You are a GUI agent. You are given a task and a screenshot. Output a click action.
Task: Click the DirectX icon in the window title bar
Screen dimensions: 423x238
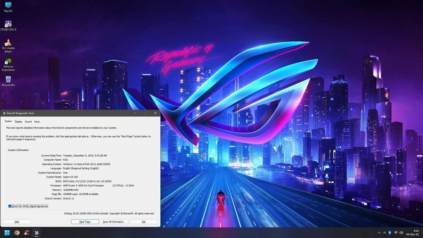pyautogui.click(x=4, y=113)
